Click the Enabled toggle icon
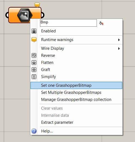135x142 pixels. 34,31
